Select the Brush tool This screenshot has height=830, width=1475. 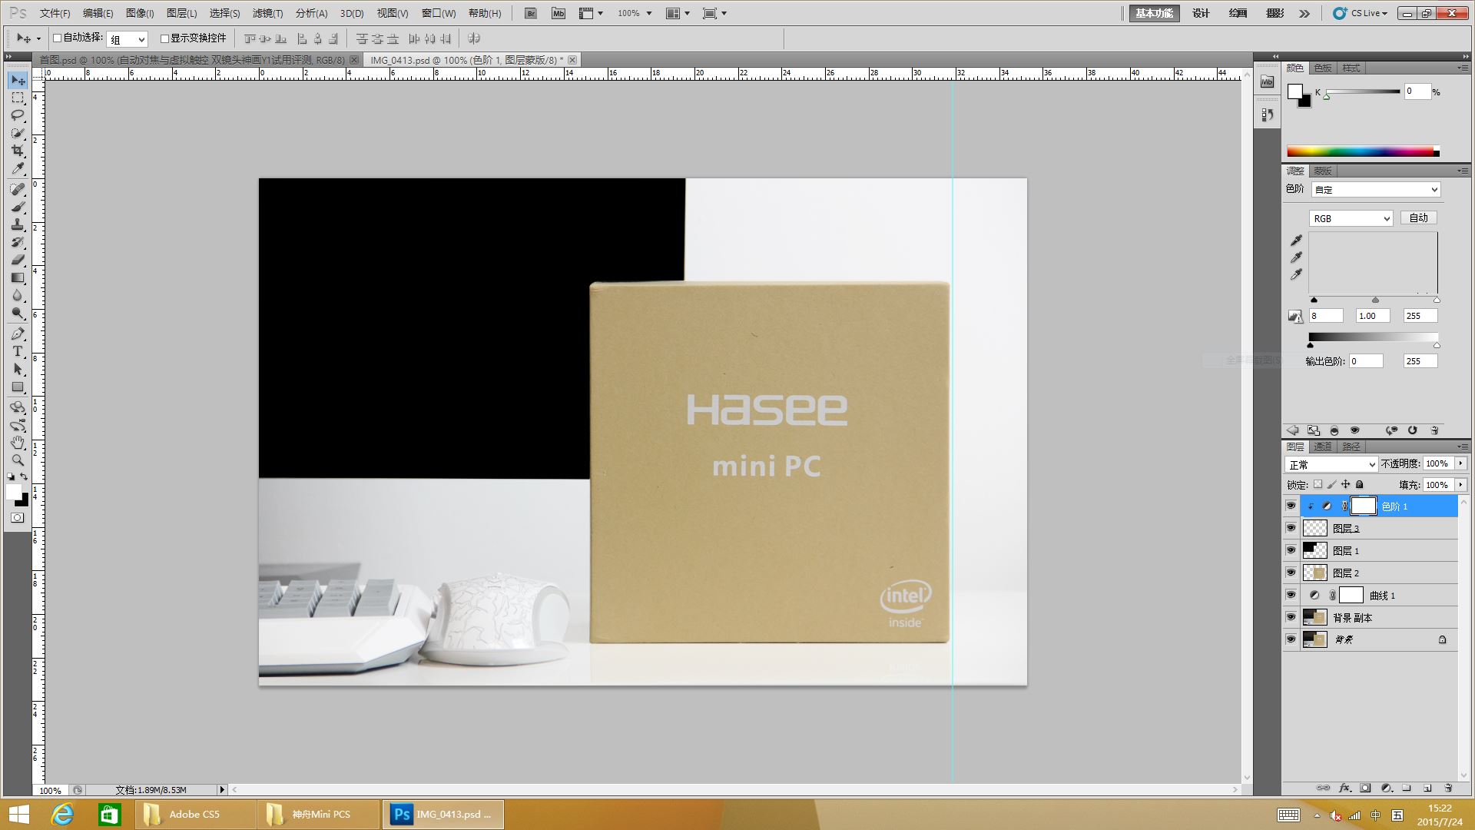click(18, 207)
